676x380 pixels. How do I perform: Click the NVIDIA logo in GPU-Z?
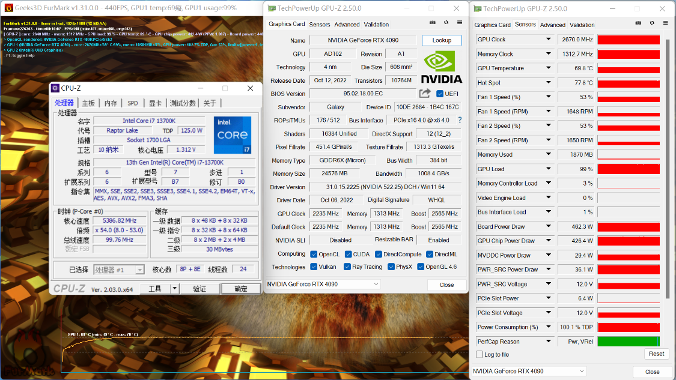(x=442, y=67)
